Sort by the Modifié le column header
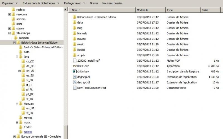This screenshot has width=223, height=139. tap(151, 10)
